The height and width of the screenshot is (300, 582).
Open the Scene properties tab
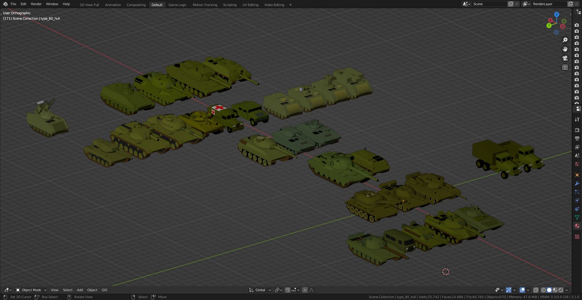[x=577, y=155]
